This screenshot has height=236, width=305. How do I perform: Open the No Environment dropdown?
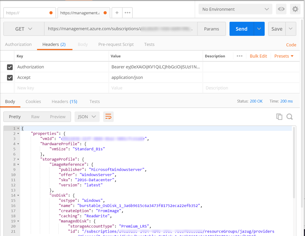[235, 9]
